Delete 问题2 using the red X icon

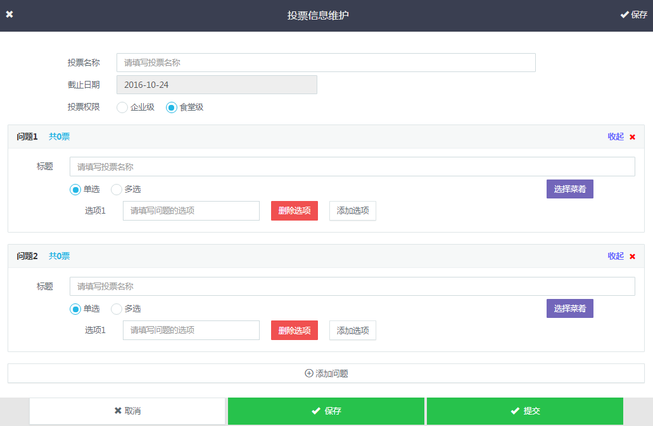[x=632, y=257]
